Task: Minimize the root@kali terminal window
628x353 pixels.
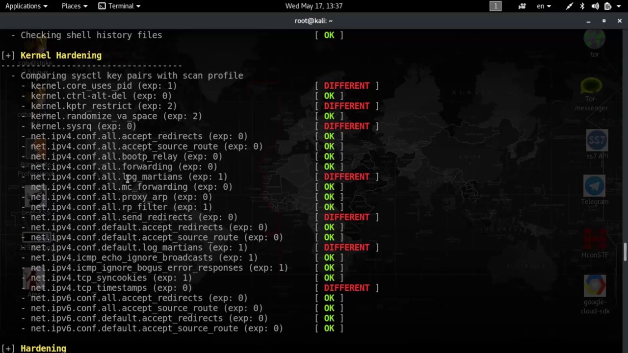Action: (588, 21)
